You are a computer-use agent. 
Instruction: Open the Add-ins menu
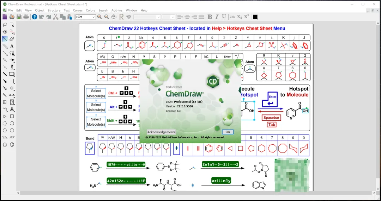coord(117,11)
